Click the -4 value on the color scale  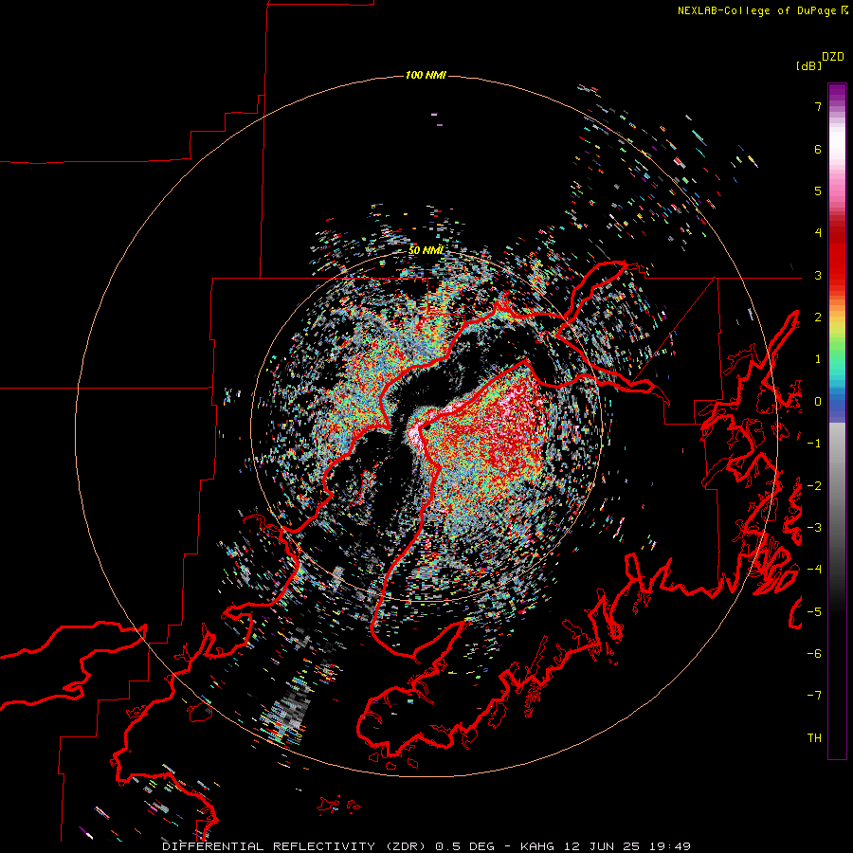(x=814, y=570)
